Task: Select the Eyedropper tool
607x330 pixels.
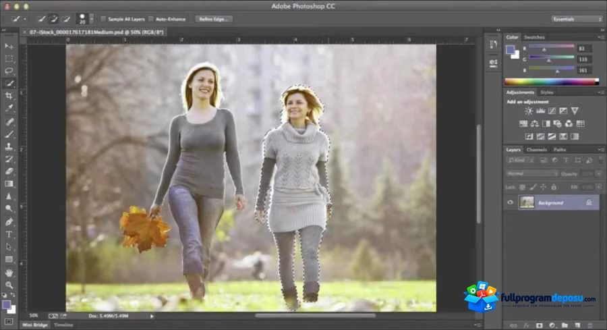Action: (x=9, y=108)
